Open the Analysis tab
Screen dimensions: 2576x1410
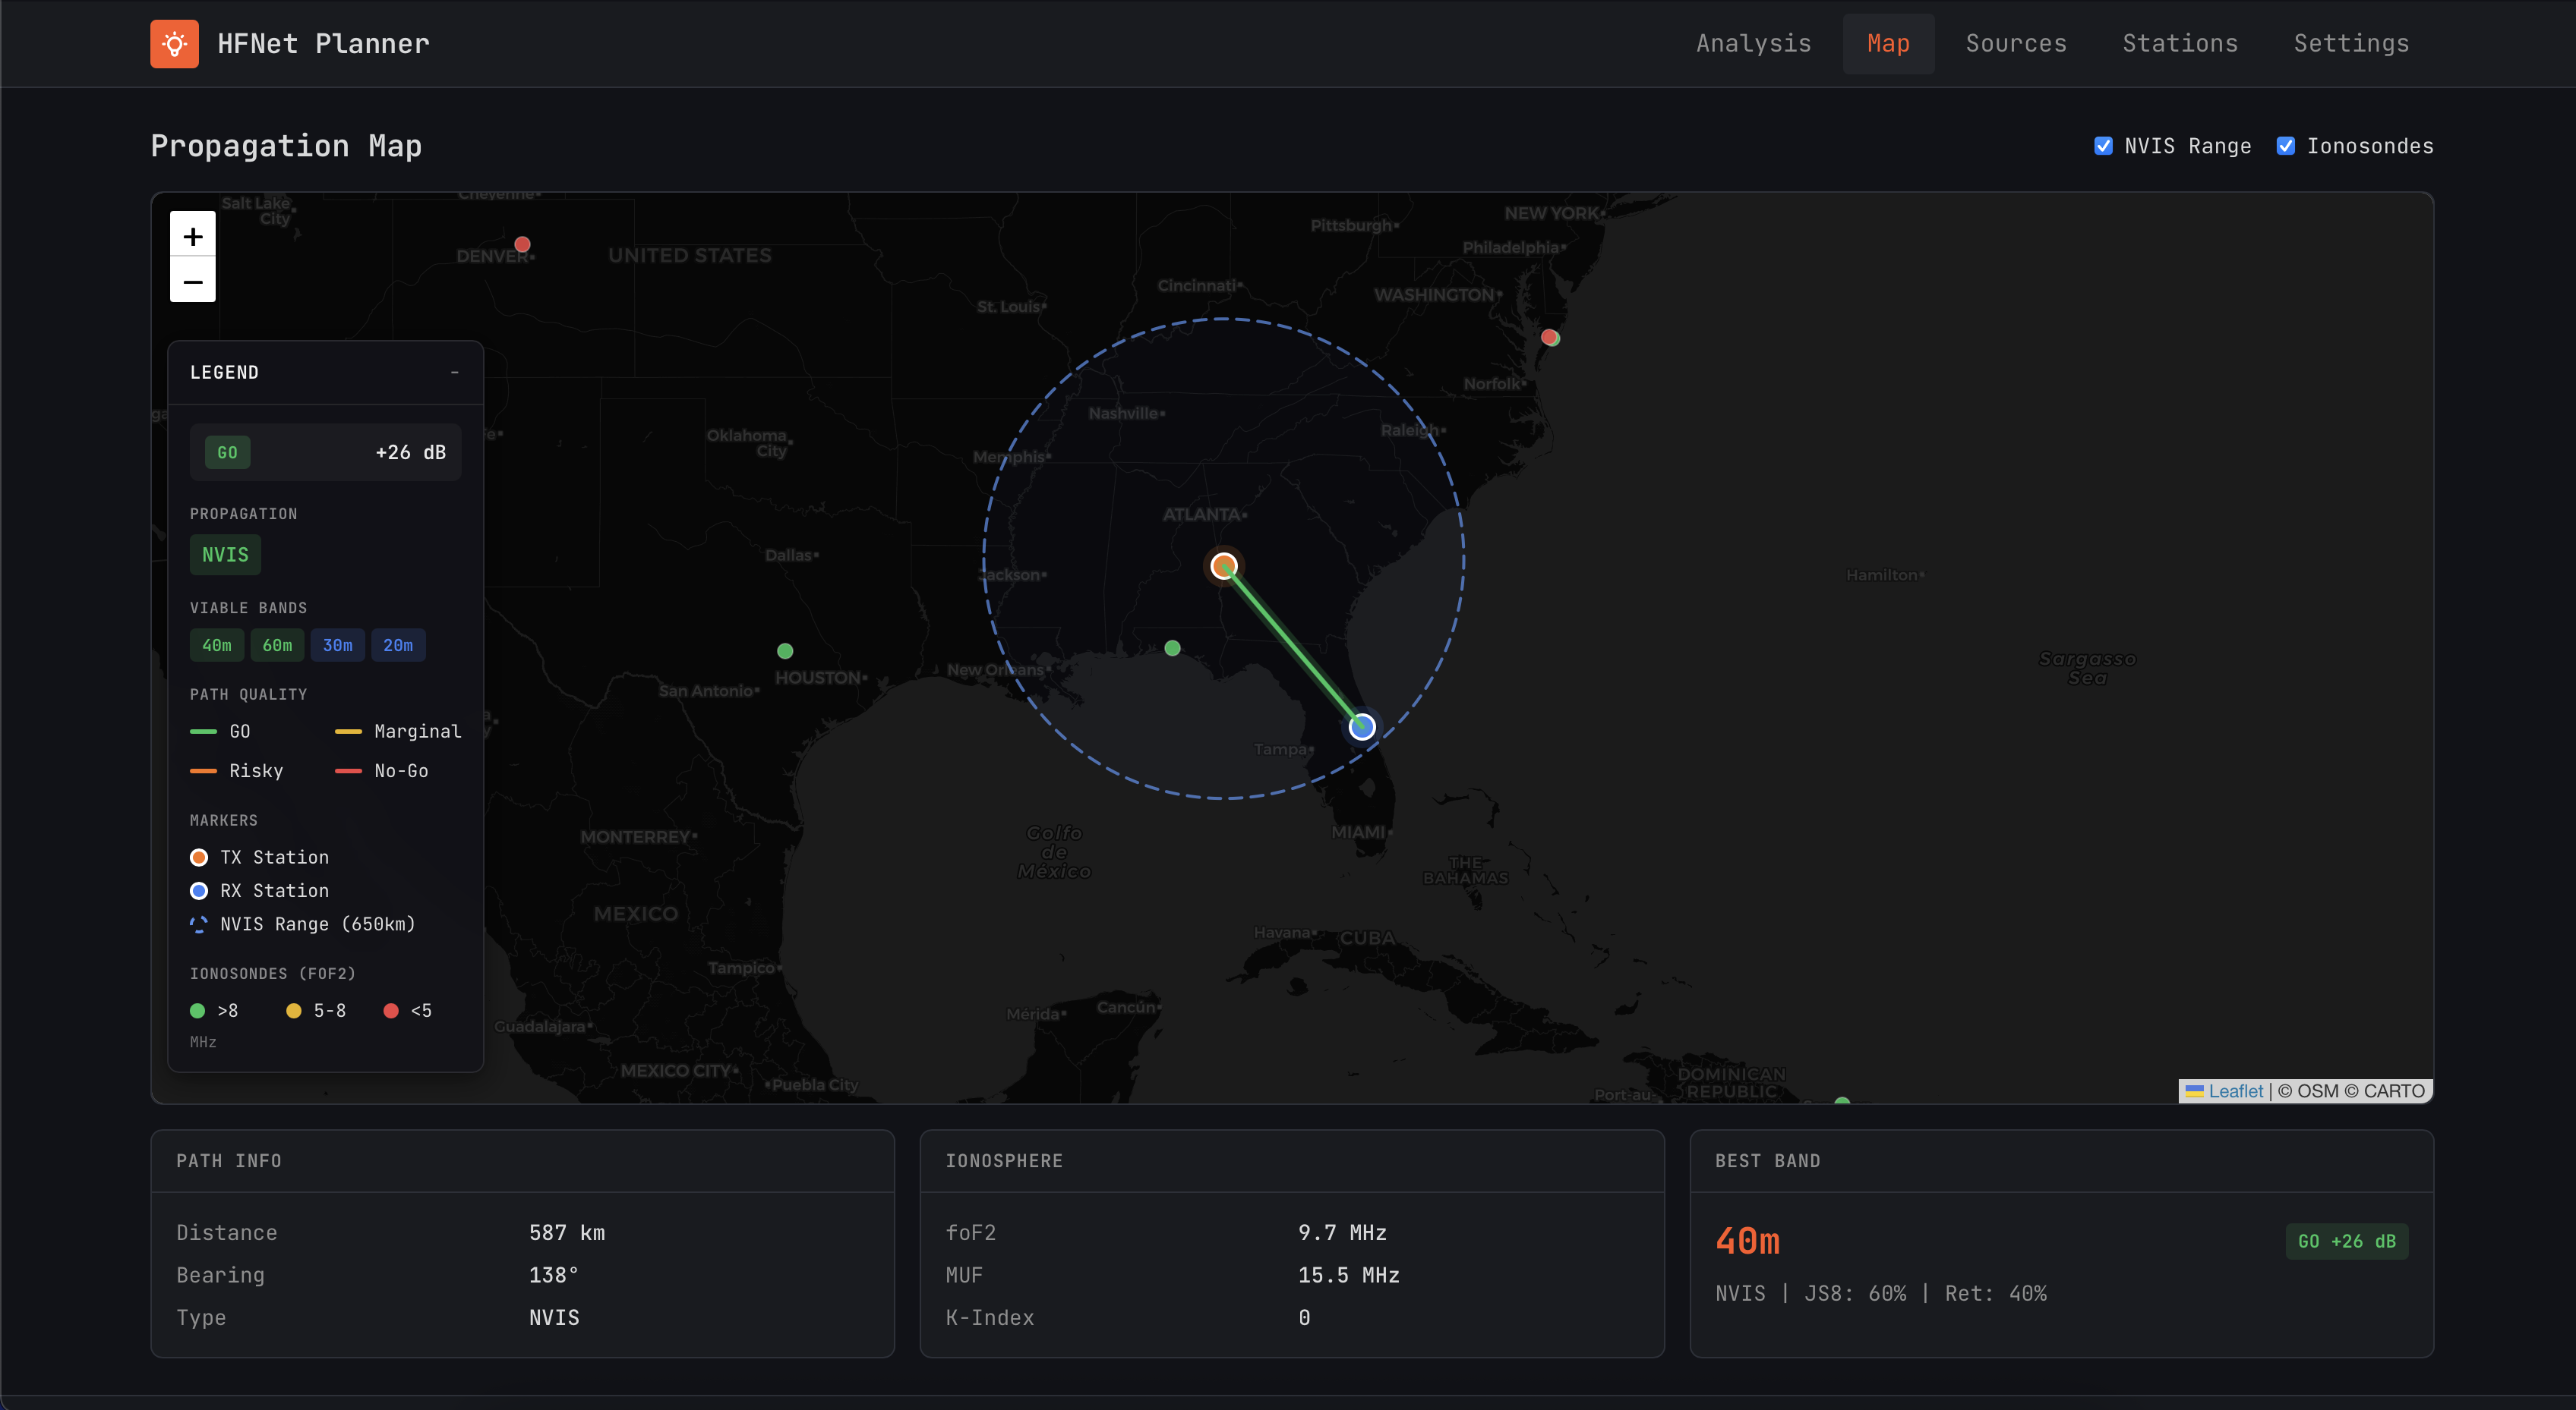click(1753, 44)
